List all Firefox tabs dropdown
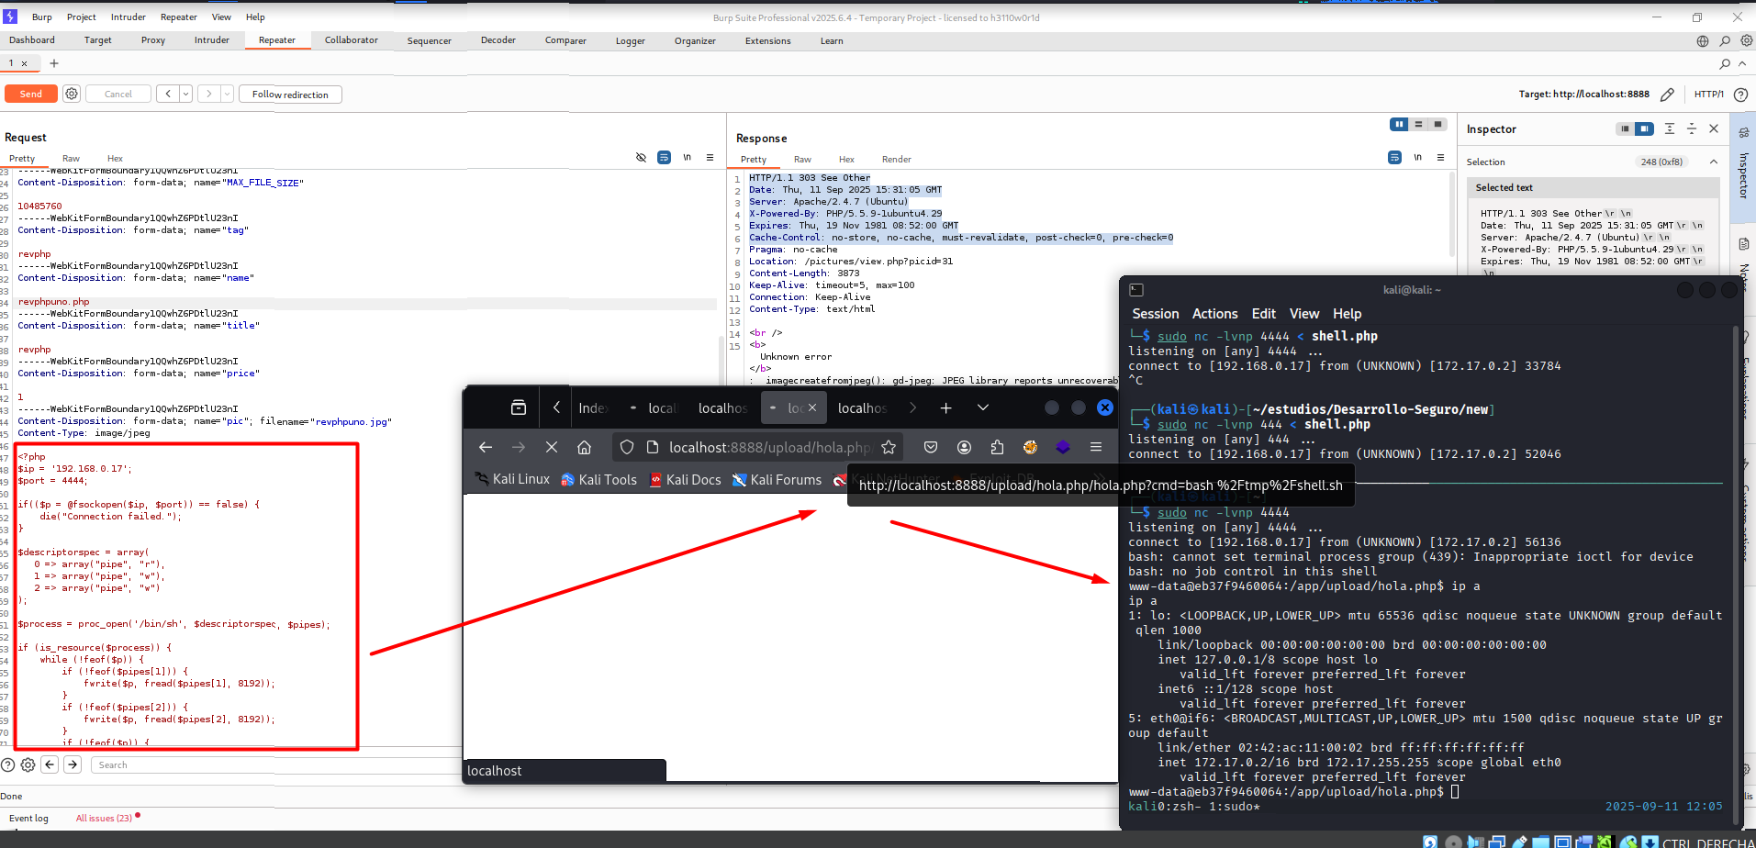Viewport: 1756px width, 848px height. tap(983, 407)
